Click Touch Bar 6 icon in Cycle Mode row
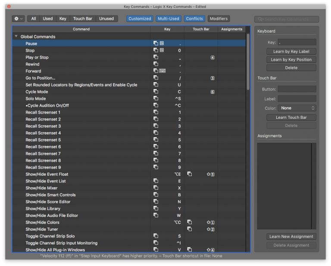 [212, 92]
